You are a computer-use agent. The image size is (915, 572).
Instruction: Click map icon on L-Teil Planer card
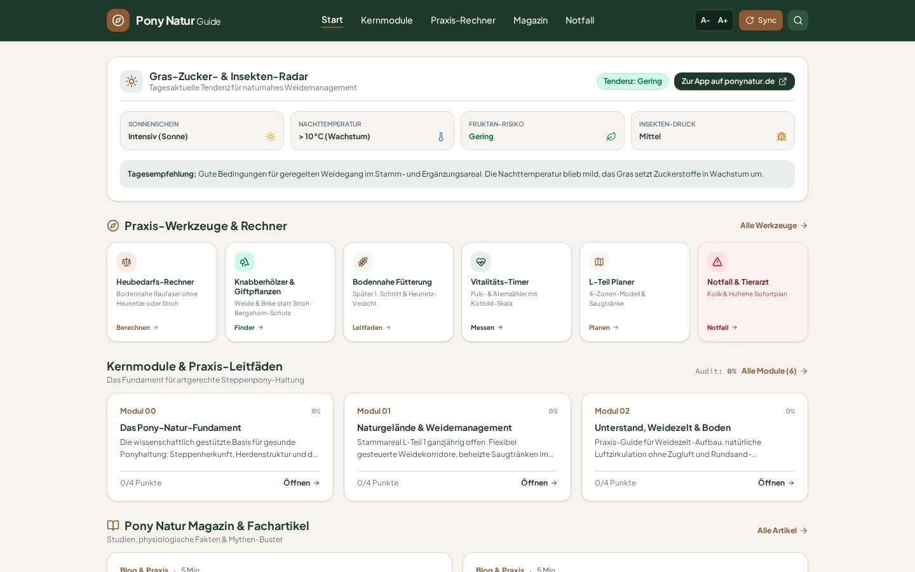pos(599,262)
